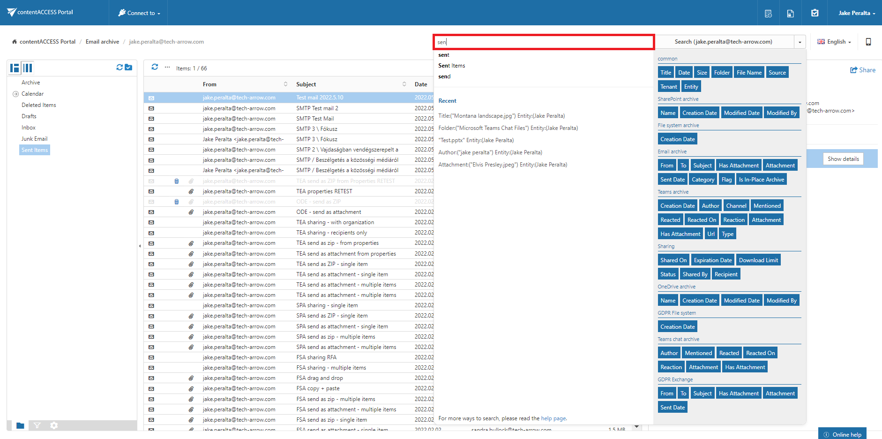The width and height of the screenshot is (882, 439).
Task: Click the clipboard checkmark icon in header
Action: (815, 13)
